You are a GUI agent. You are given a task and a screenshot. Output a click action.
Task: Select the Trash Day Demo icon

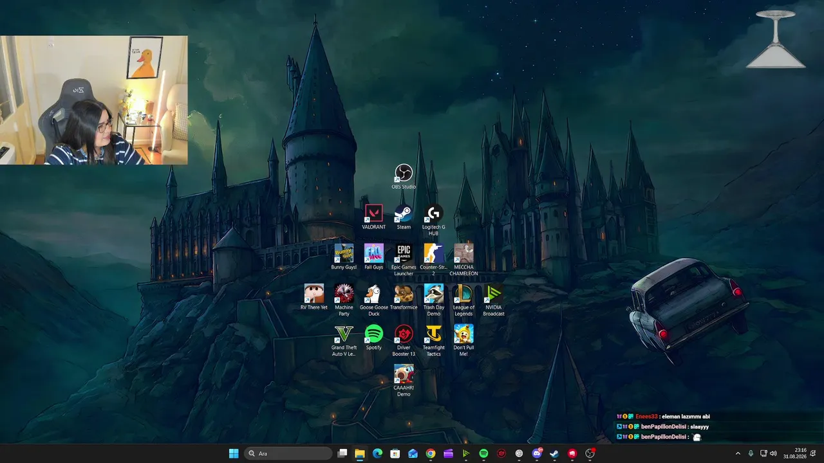(433, 300)
